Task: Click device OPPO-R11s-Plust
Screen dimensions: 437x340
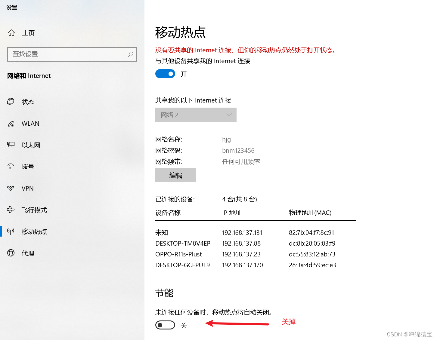Action: tap(178, 254)
